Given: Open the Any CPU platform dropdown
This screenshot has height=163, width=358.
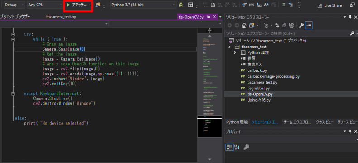Looking at the screenshot, I should (x=45, y=5).
